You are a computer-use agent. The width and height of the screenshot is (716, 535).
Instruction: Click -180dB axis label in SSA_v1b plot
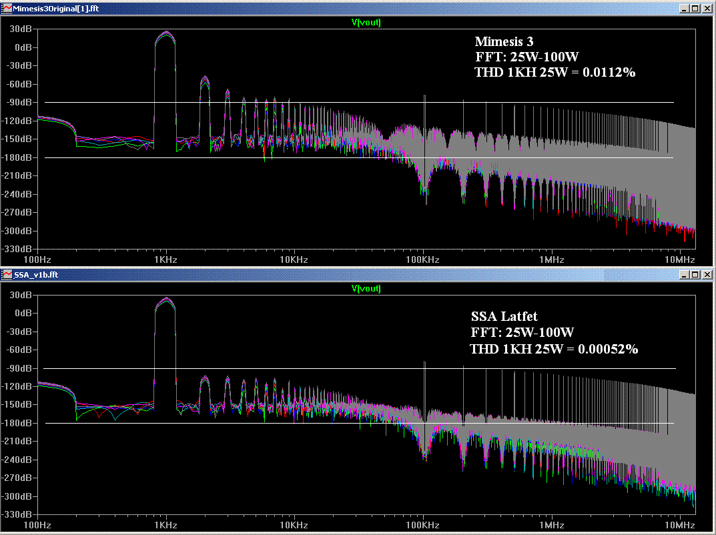click(17, 423)
